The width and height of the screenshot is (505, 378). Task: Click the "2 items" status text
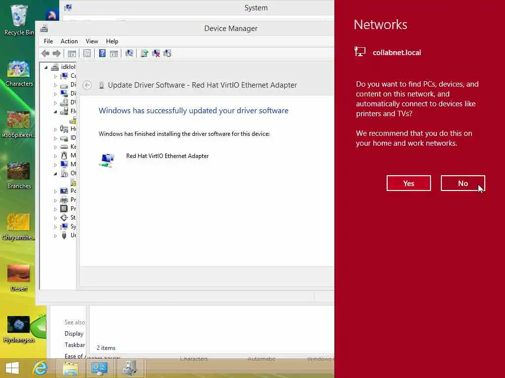(x=106, y=348)
